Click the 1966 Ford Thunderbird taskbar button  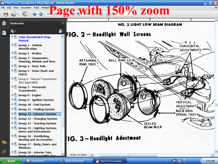[110, 161]
